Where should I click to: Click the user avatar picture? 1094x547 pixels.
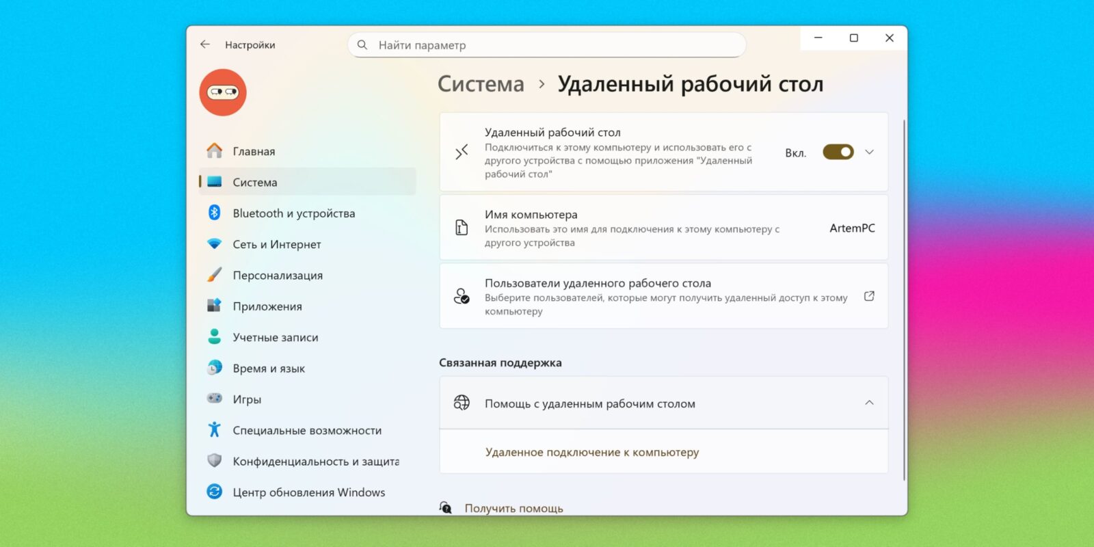pos(223,92)
